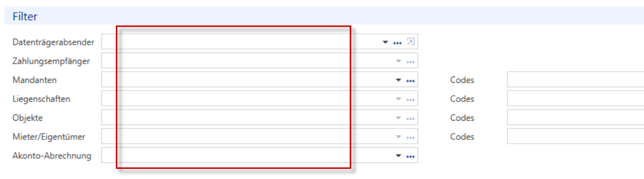Expand the Objekte dropdown arrow
The image size is (644, 179).
399,119
